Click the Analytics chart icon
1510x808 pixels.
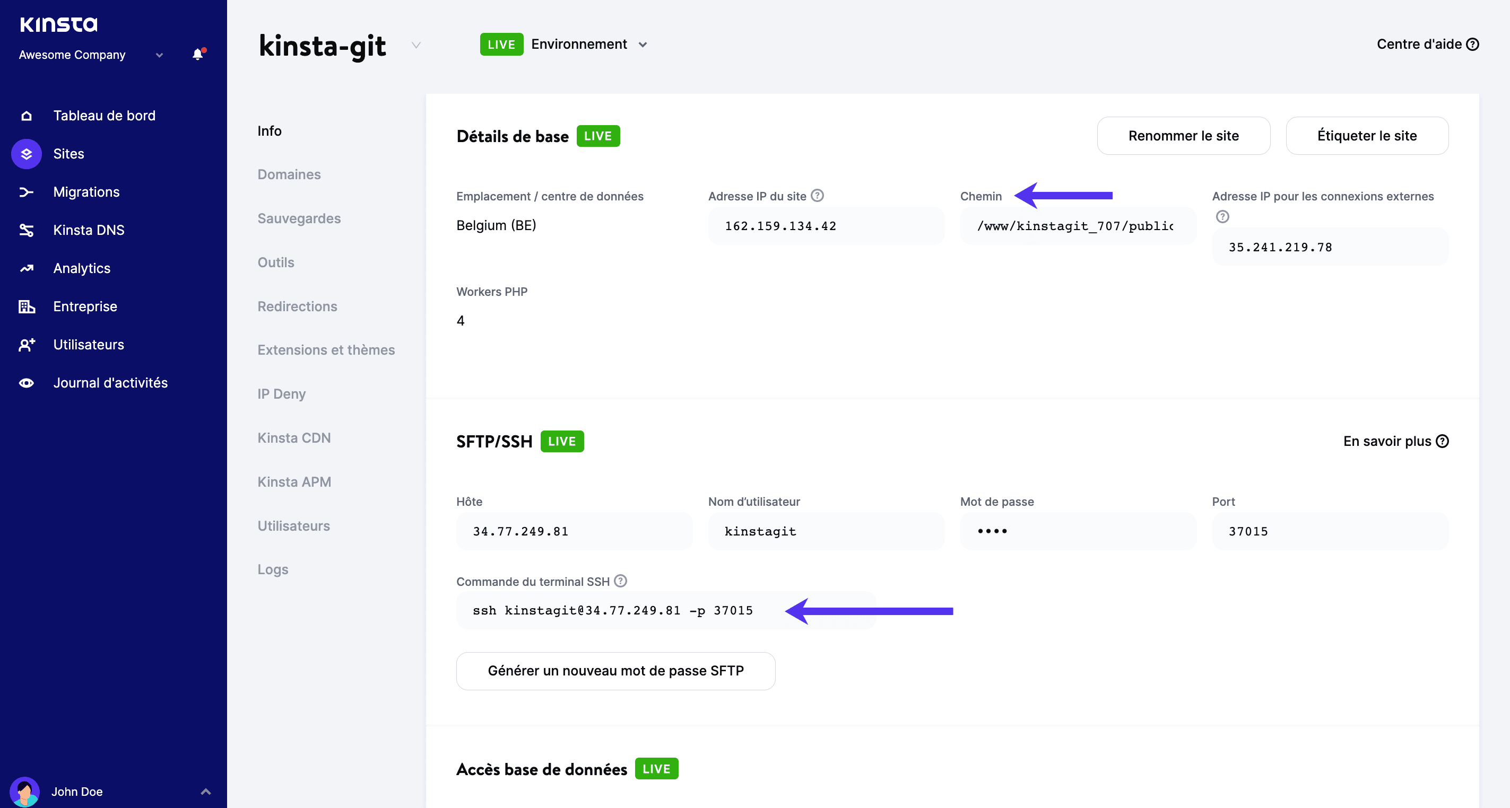[x=27, y=268]
